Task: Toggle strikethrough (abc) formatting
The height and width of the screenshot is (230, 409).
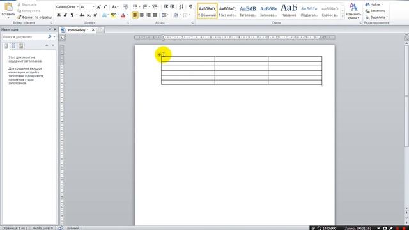Action: (x=82, y=15)
